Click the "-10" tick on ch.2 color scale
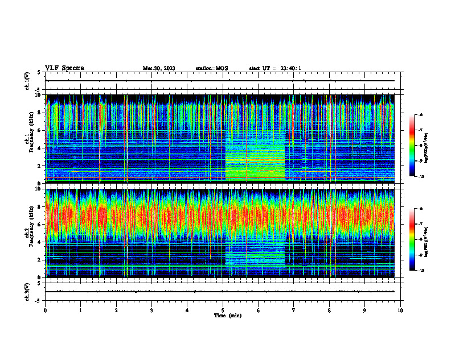 point(421,270)
